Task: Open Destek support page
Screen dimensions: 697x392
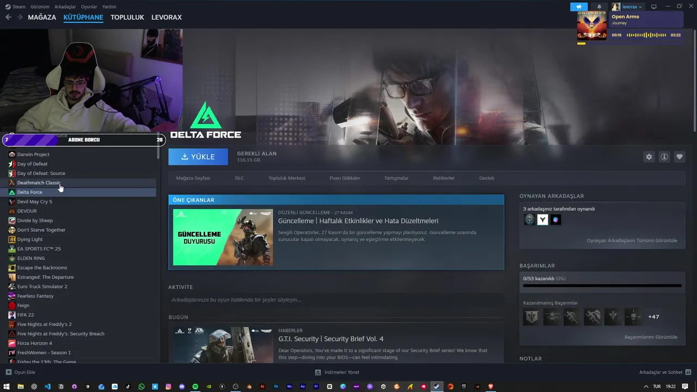Action: 487,178
